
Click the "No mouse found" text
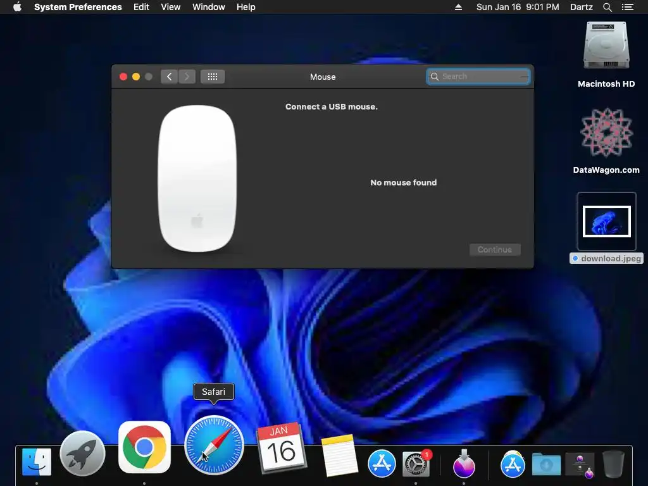pos(403,183)
